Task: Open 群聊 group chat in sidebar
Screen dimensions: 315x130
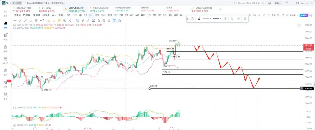Action: click(6, 84)
